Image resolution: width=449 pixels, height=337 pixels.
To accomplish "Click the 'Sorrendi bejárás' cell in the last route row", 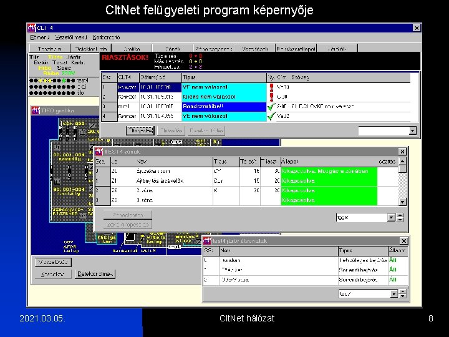I will [x=363, y=280].
